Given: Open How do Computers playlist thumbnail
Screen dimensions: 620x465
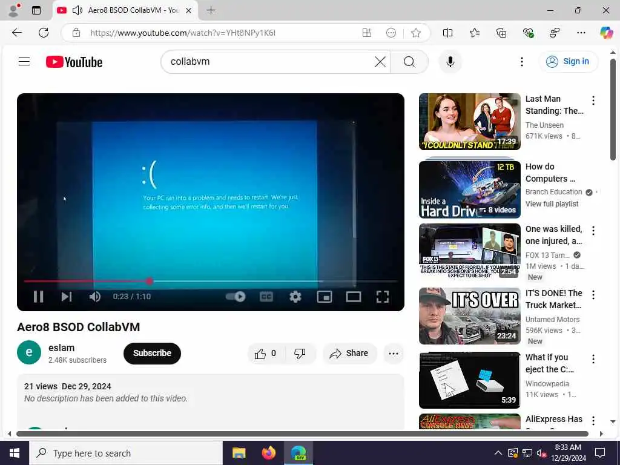Looking at the screenshot, I should point(470,189).
